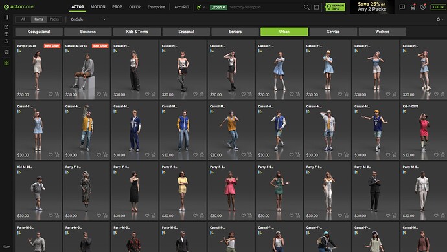The width and height of the screenshot is (447, 252).
Task: Switch filter to Packs
Action: pos(54,19)
